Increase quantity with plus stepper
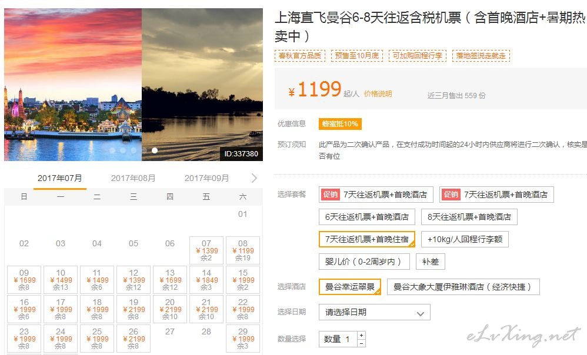 361,335
